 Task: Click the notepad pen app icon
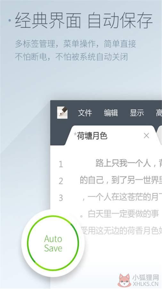click(x=62, y=113)
